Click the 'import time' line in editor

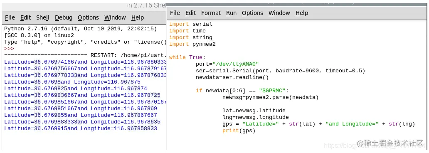[187, 31]
